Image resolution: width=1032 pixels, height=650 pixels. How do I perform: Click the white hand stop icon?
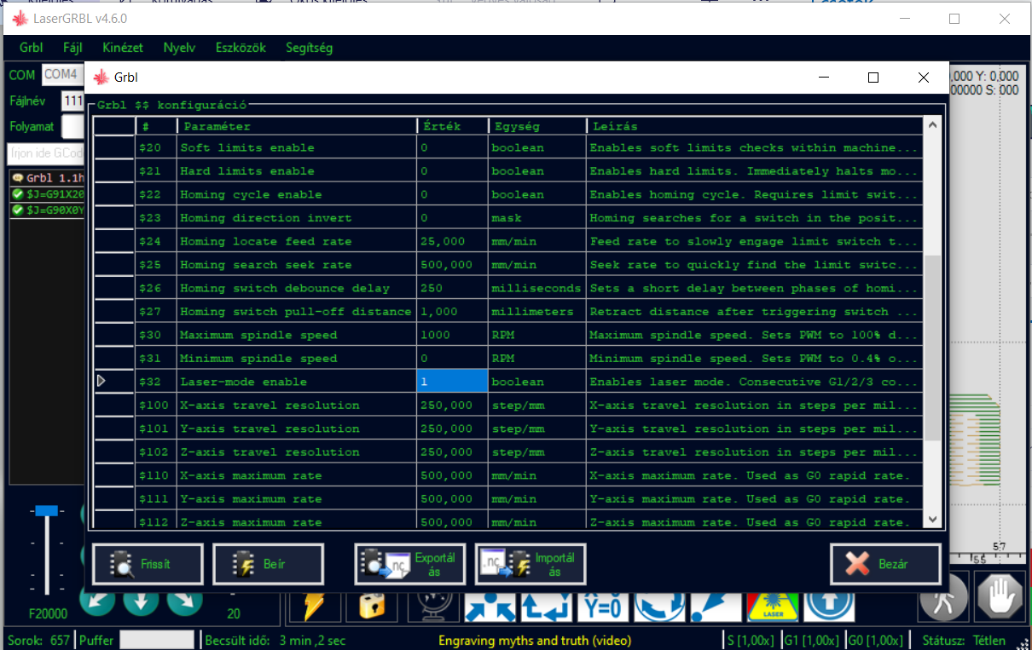click(1000, 598)
